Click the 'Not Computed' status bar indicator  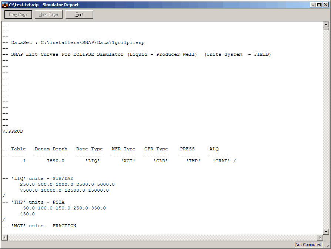coord(308,244)
